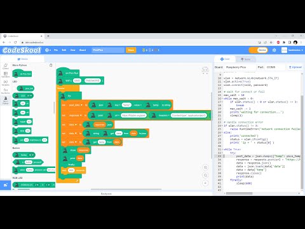Open the Operators block category
The image size is (305, 229).
tap(6, 74)
